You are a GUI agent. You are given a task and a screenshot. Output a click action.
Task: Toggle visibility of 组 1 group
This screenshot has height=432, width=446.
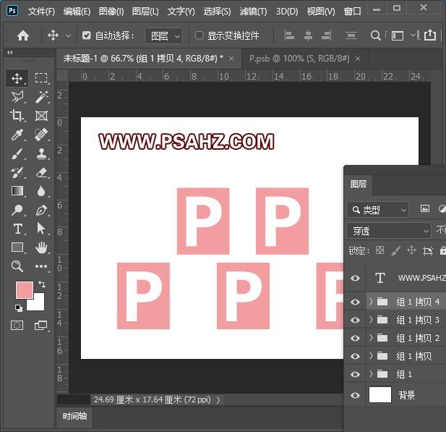pyautogui.click(x=355, y=374)
